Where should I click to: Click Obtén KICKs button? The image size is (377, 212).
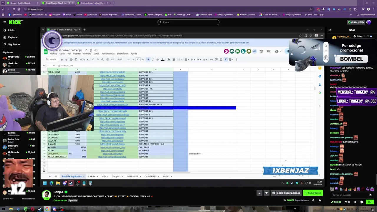pos(356,22)
